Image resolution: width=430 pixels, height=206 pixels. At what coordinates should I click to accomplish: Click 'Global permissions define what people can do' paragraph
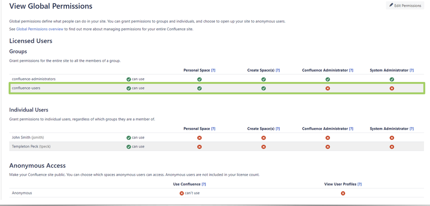pyautogui.click(x=147, y=21)
